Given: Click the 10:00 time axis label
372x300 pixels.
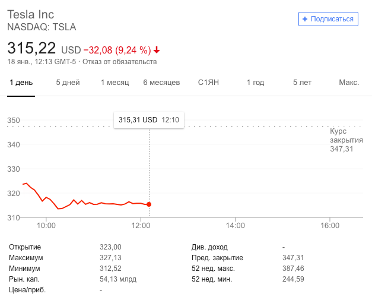Looking at the screenshot, I should pyautogui.click(x=46, y=226).
